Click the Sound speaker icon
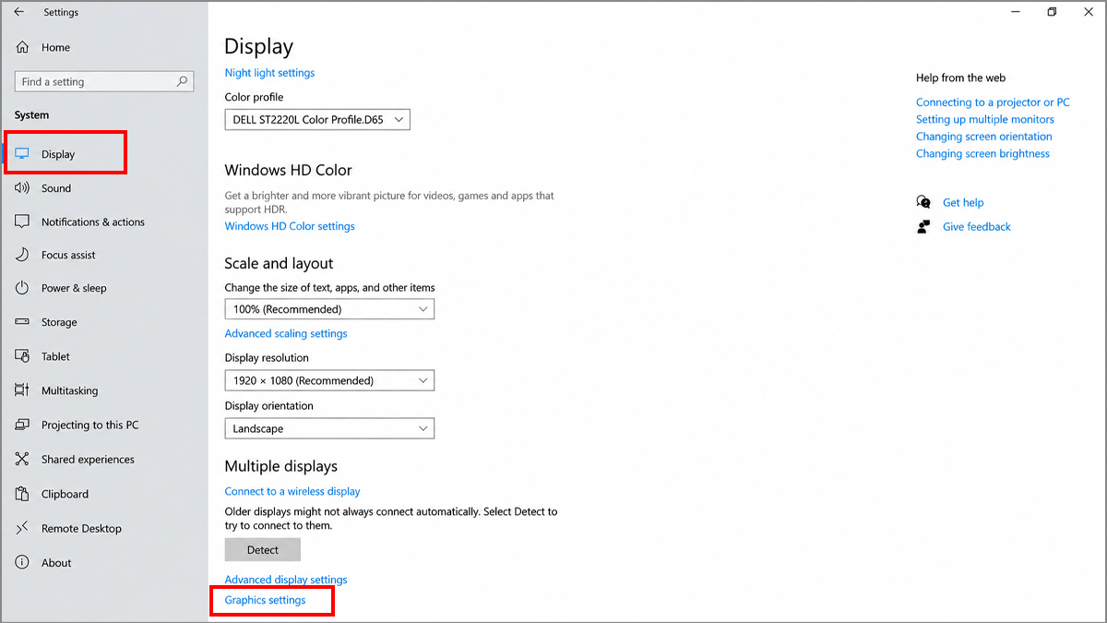 click(x=23, y=188)
